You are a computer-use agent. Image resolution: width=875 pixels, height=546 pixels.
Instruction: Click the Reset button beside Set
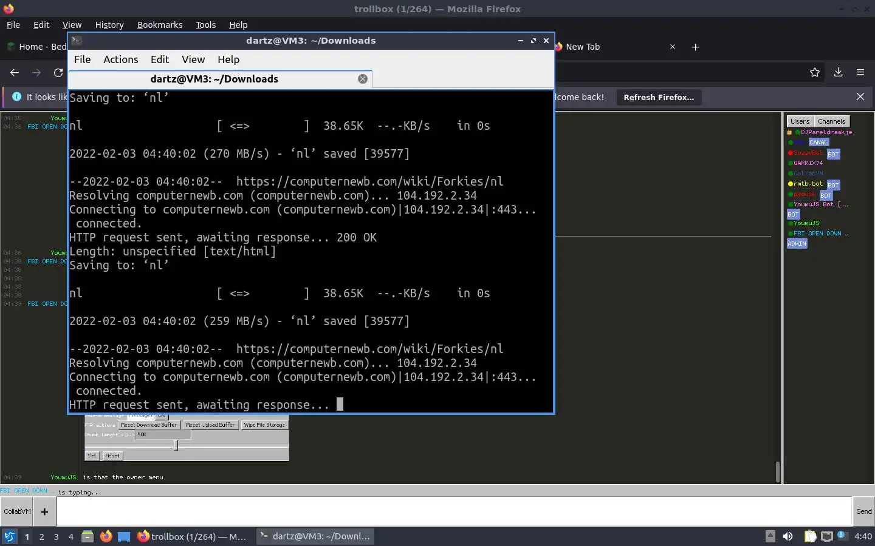click(112, 456)
